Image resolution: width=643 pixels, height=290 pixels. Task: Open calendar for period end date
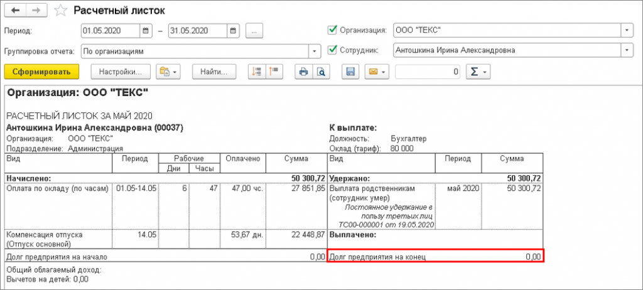point(234,30)
